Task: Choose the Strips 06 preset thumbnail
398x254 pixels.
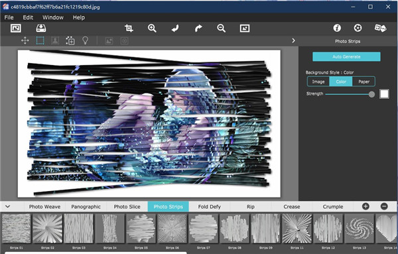Action: [172, 228]
